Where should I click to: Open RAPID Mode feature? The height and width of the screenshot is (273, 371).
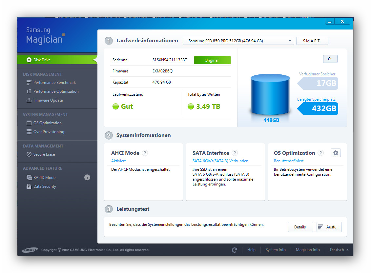(45, 178)
